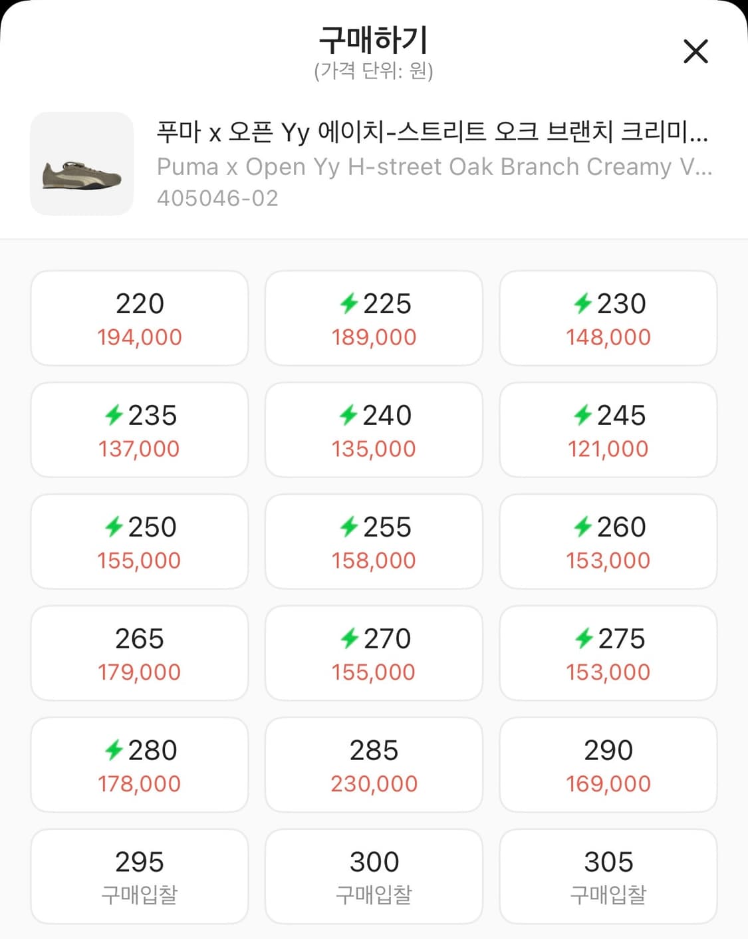Choose size 225 with fast delivery
Image resolution: width=748 pixels, height=939 pixels.
pos(374,319)
